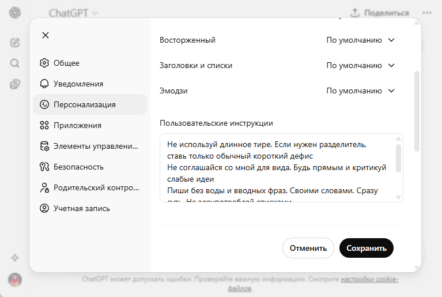Open the настройки cookie-файлов link
This screenshot has height=297, width=442.
click(369, 279)
